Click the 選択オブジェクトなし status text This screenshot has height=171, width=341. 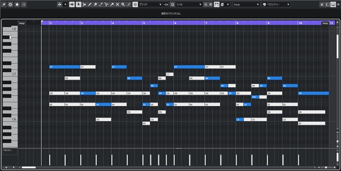171,14
